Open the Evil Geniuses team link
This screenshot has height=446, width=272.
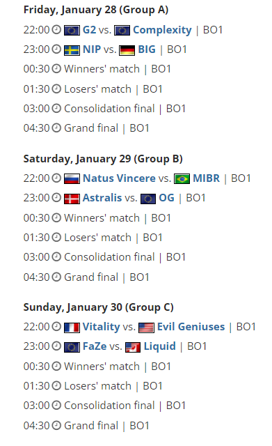tap(191, 327)
